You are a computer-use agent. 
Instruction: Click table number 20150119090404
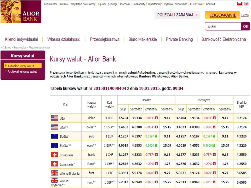[110, 89]
